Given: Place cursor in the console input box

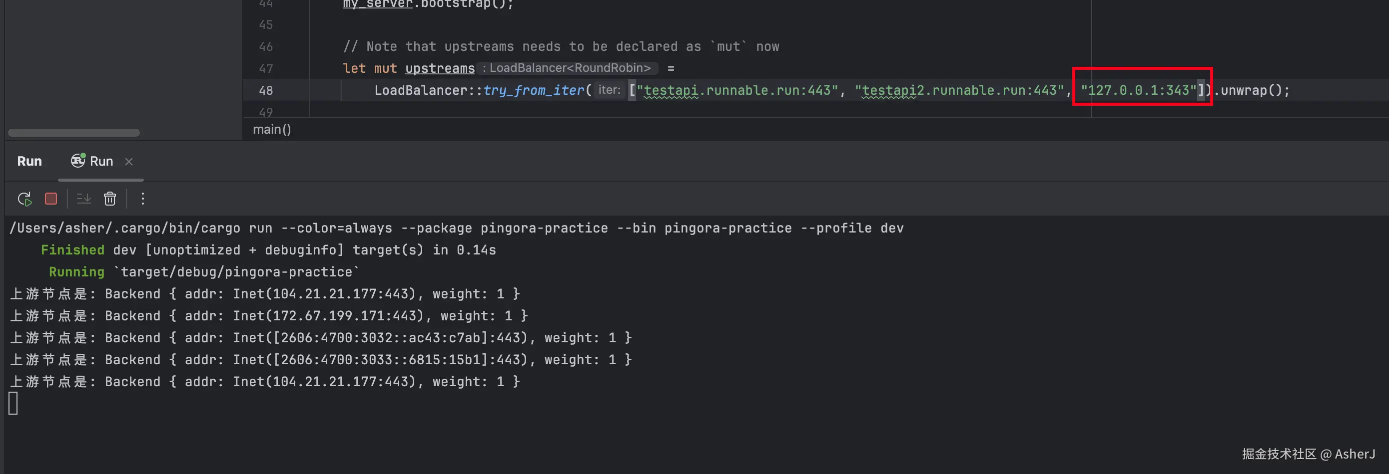Looking at the screenshot, I should [13, 403].
